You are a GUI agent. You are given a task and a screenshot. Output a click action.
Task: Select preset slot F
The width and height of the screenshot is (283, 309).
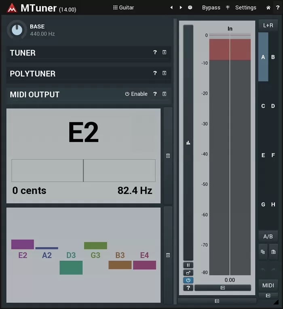pos(273,155)
